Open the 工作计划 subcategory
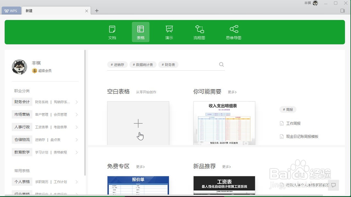Image resolution: width=351 pixels, height=197 pixels. coord(60,182)
